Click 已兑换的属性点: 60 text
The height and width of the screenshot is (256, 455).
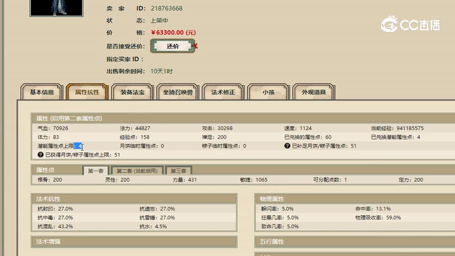(x=308, y=137)
